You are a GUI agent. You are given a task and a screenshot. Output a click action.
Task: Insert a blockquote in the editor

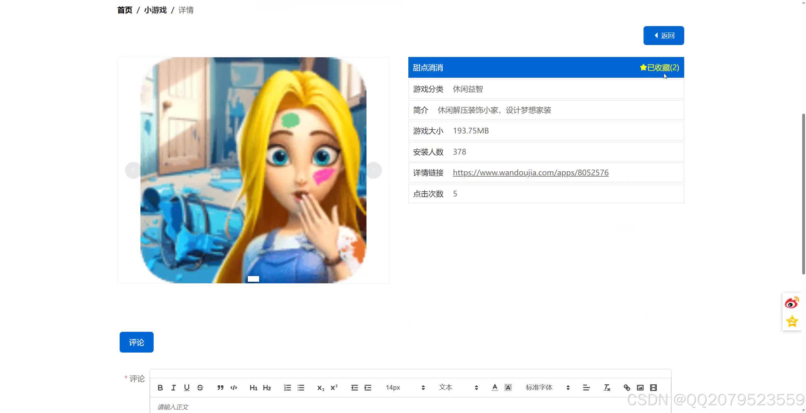click(220, 388)
